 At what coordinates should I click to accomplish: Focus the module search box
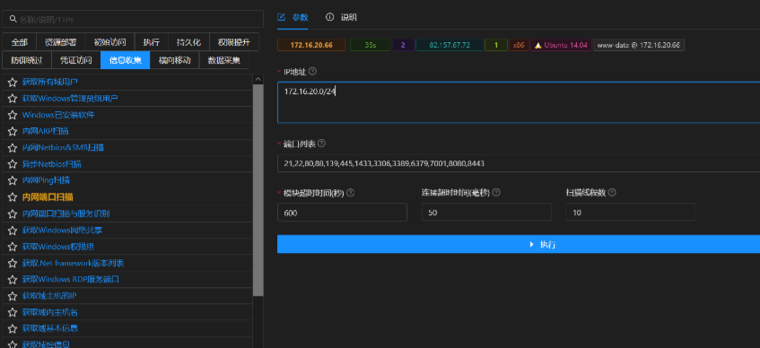[x=133, y=19]
